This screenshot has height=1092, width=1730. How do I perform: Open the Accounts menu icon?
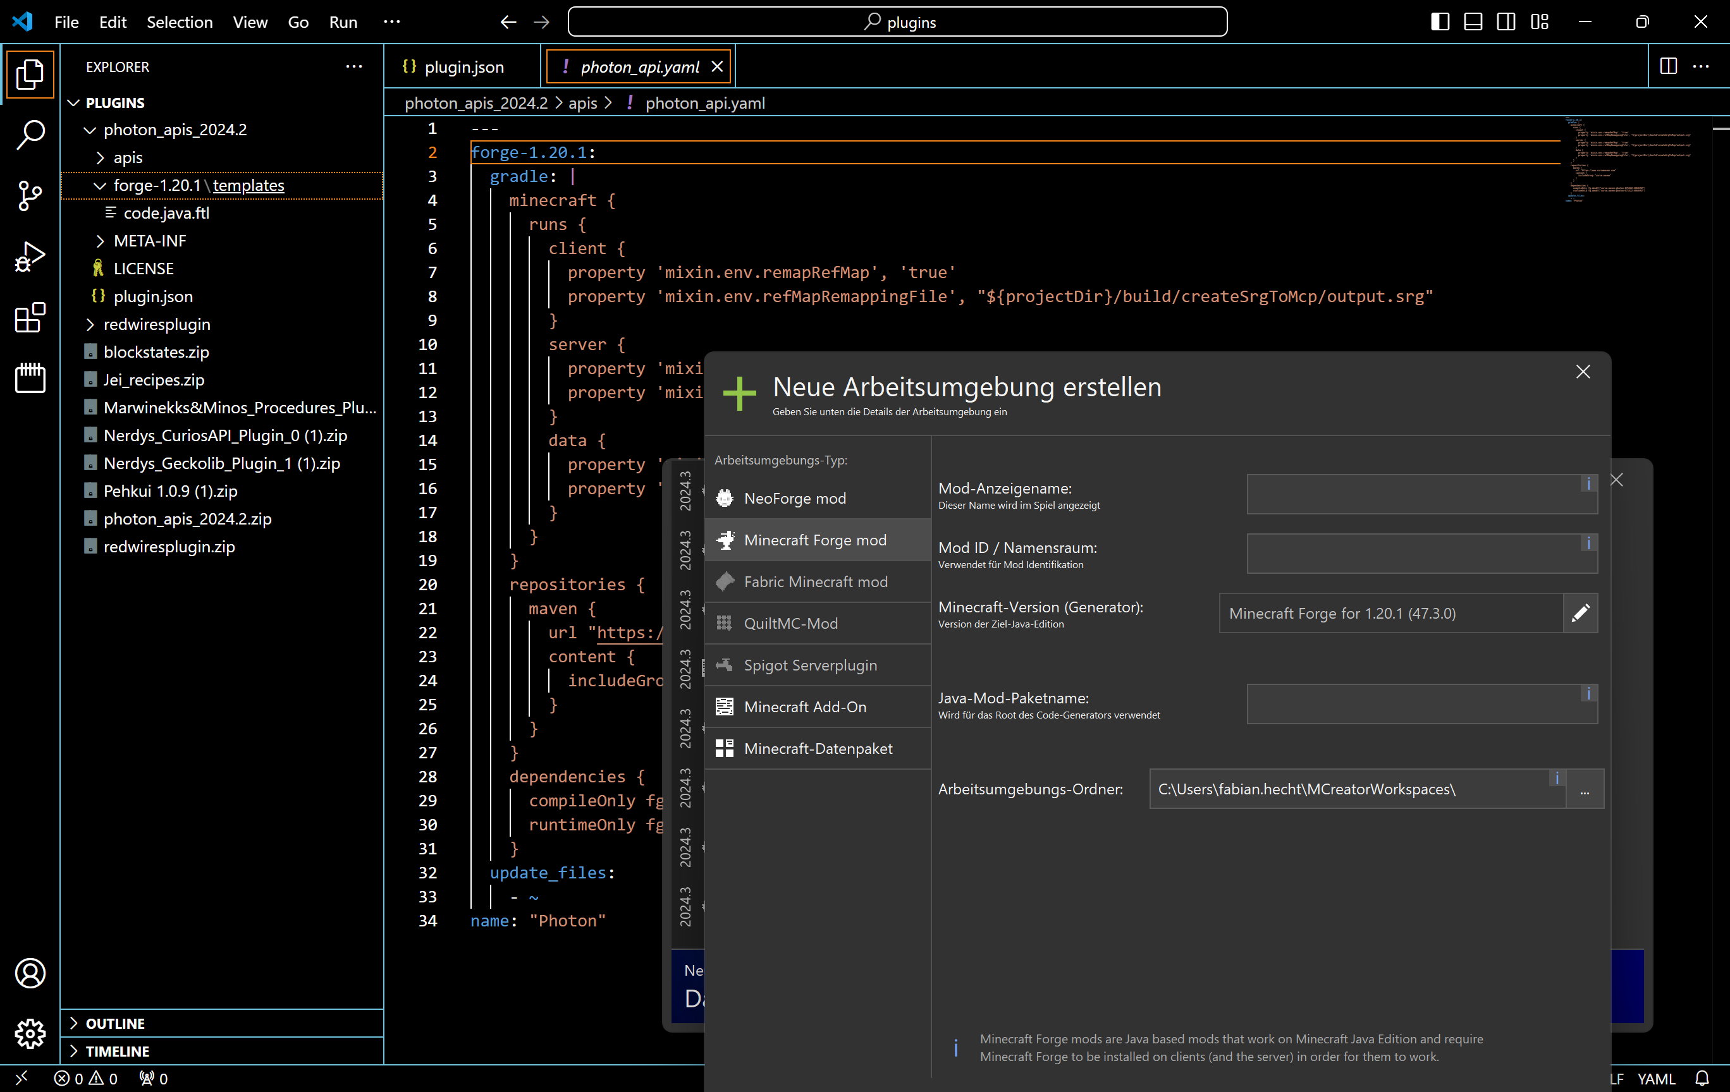30,973
